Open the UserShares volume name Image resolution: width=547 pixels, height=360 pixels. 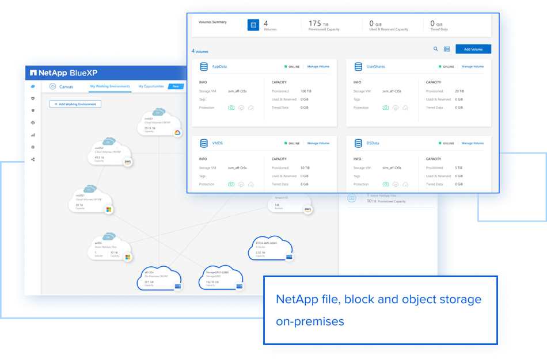click(x=376, y=67)
